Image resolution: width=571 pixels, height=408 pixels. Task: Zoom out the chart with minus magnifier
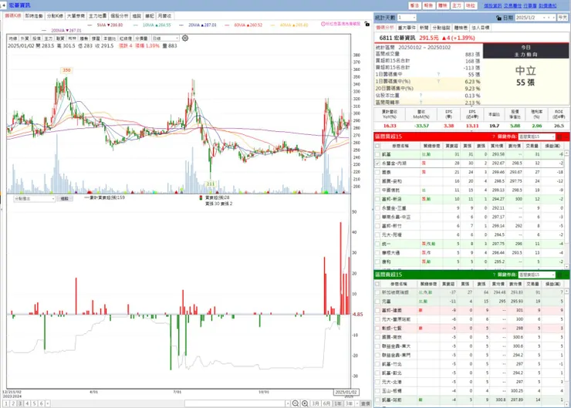pyautogui.click(x=296, y=403)
